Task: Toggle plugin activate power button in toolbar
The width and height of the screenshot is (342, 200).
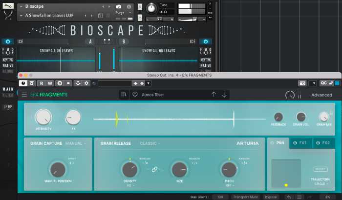Action: click(x=23, y=83)
